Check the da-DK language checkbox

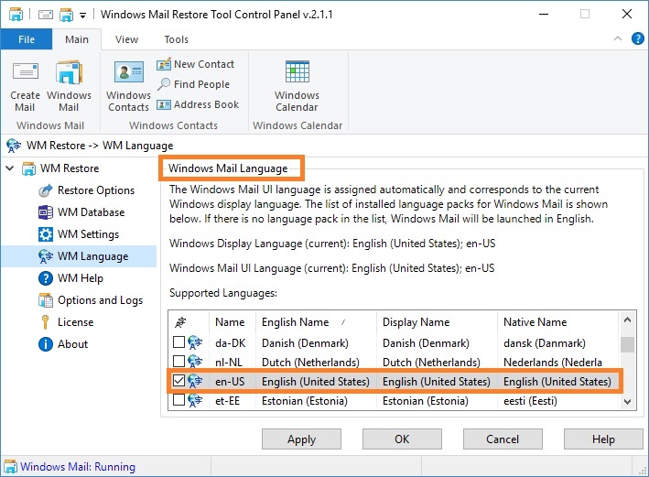(x=178, y=342)
